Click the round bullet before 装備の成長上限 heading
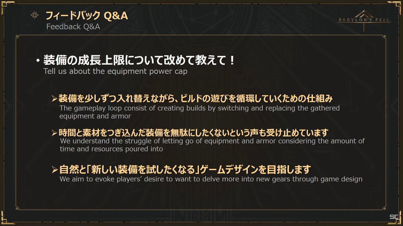 [38, 61]
